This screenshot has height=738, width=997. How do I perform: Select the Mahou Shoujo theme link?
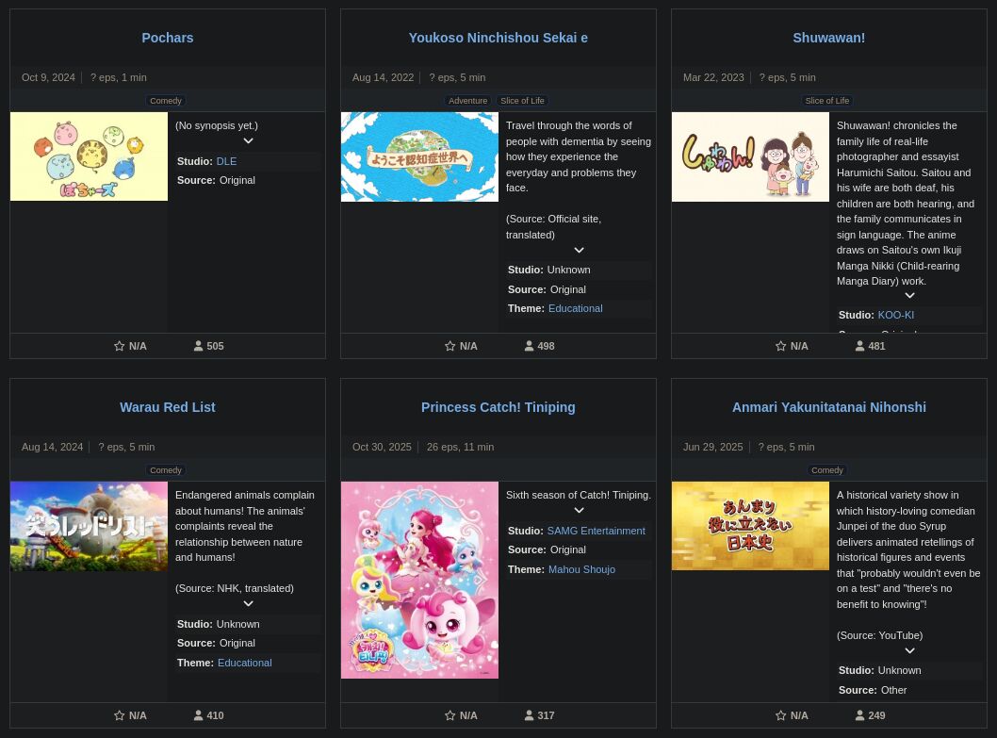point(581,569)
